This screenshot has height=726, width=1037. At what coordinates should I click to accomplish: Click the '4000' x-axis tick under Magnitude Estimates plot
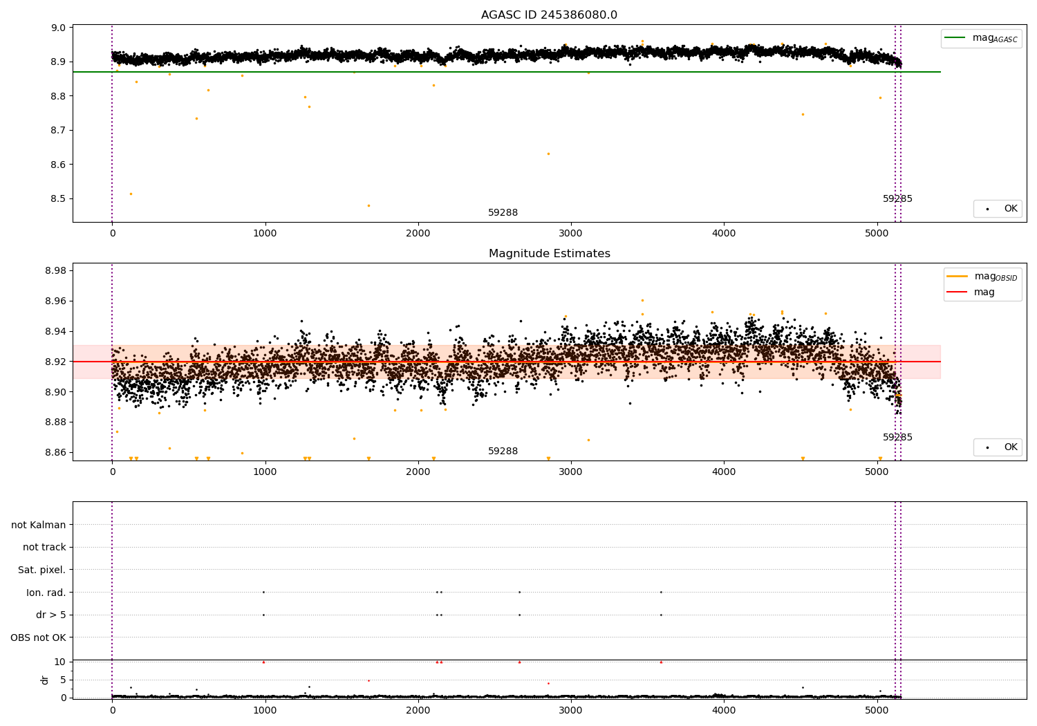click(724, 472)
